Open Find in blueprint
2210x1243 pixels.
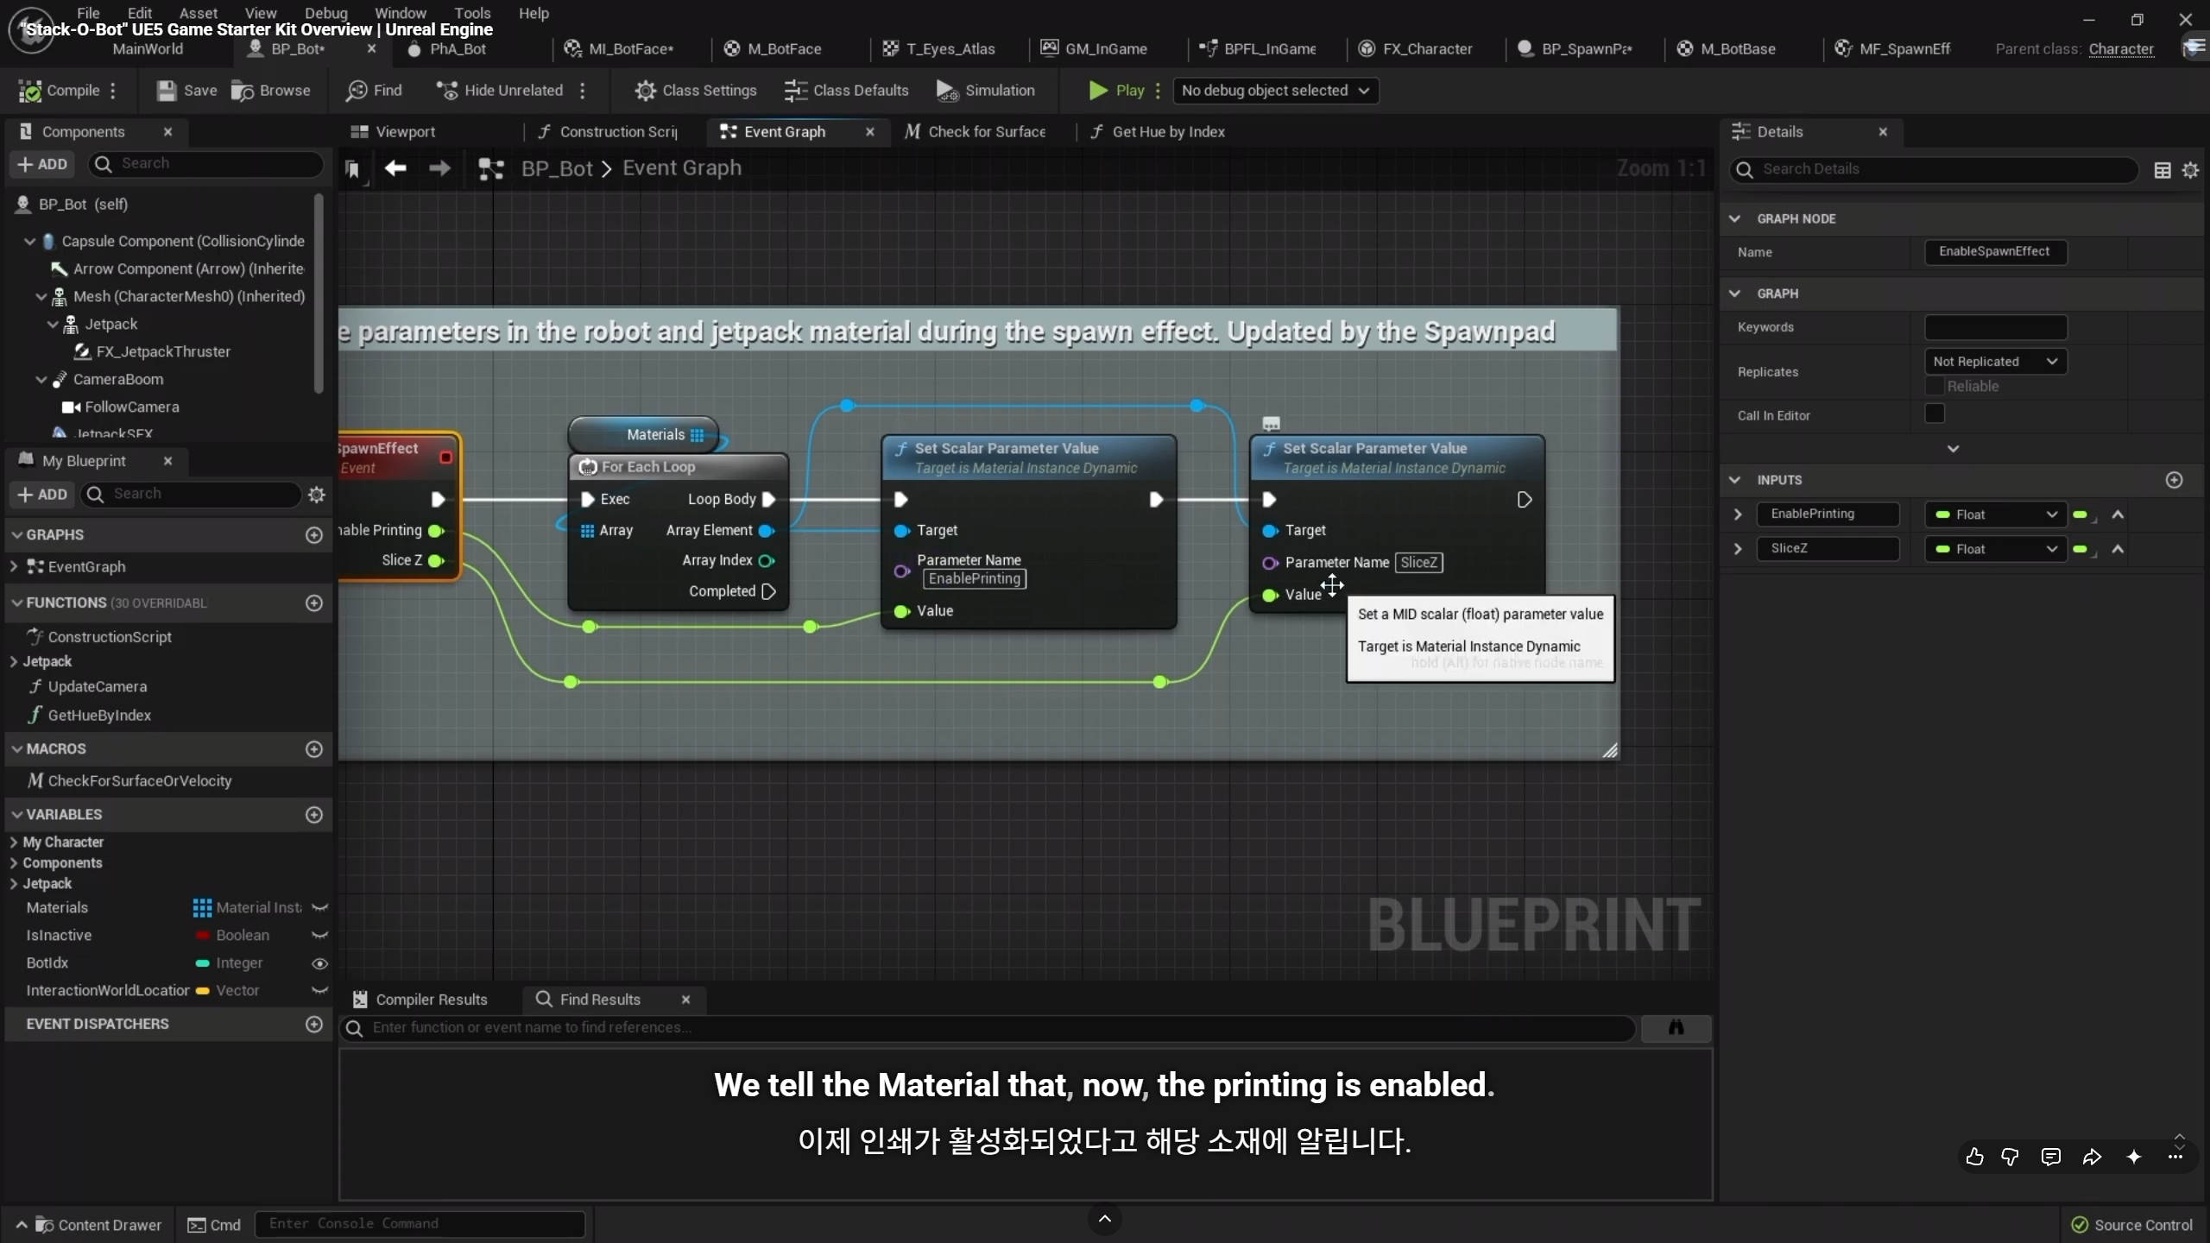(374, 91)
